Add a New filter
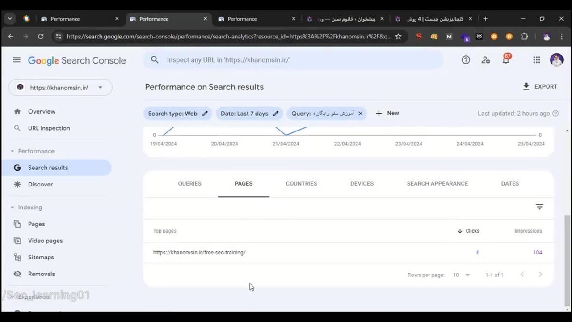The width and height of the screenshot is (572, 322). [x=387, y=114]
